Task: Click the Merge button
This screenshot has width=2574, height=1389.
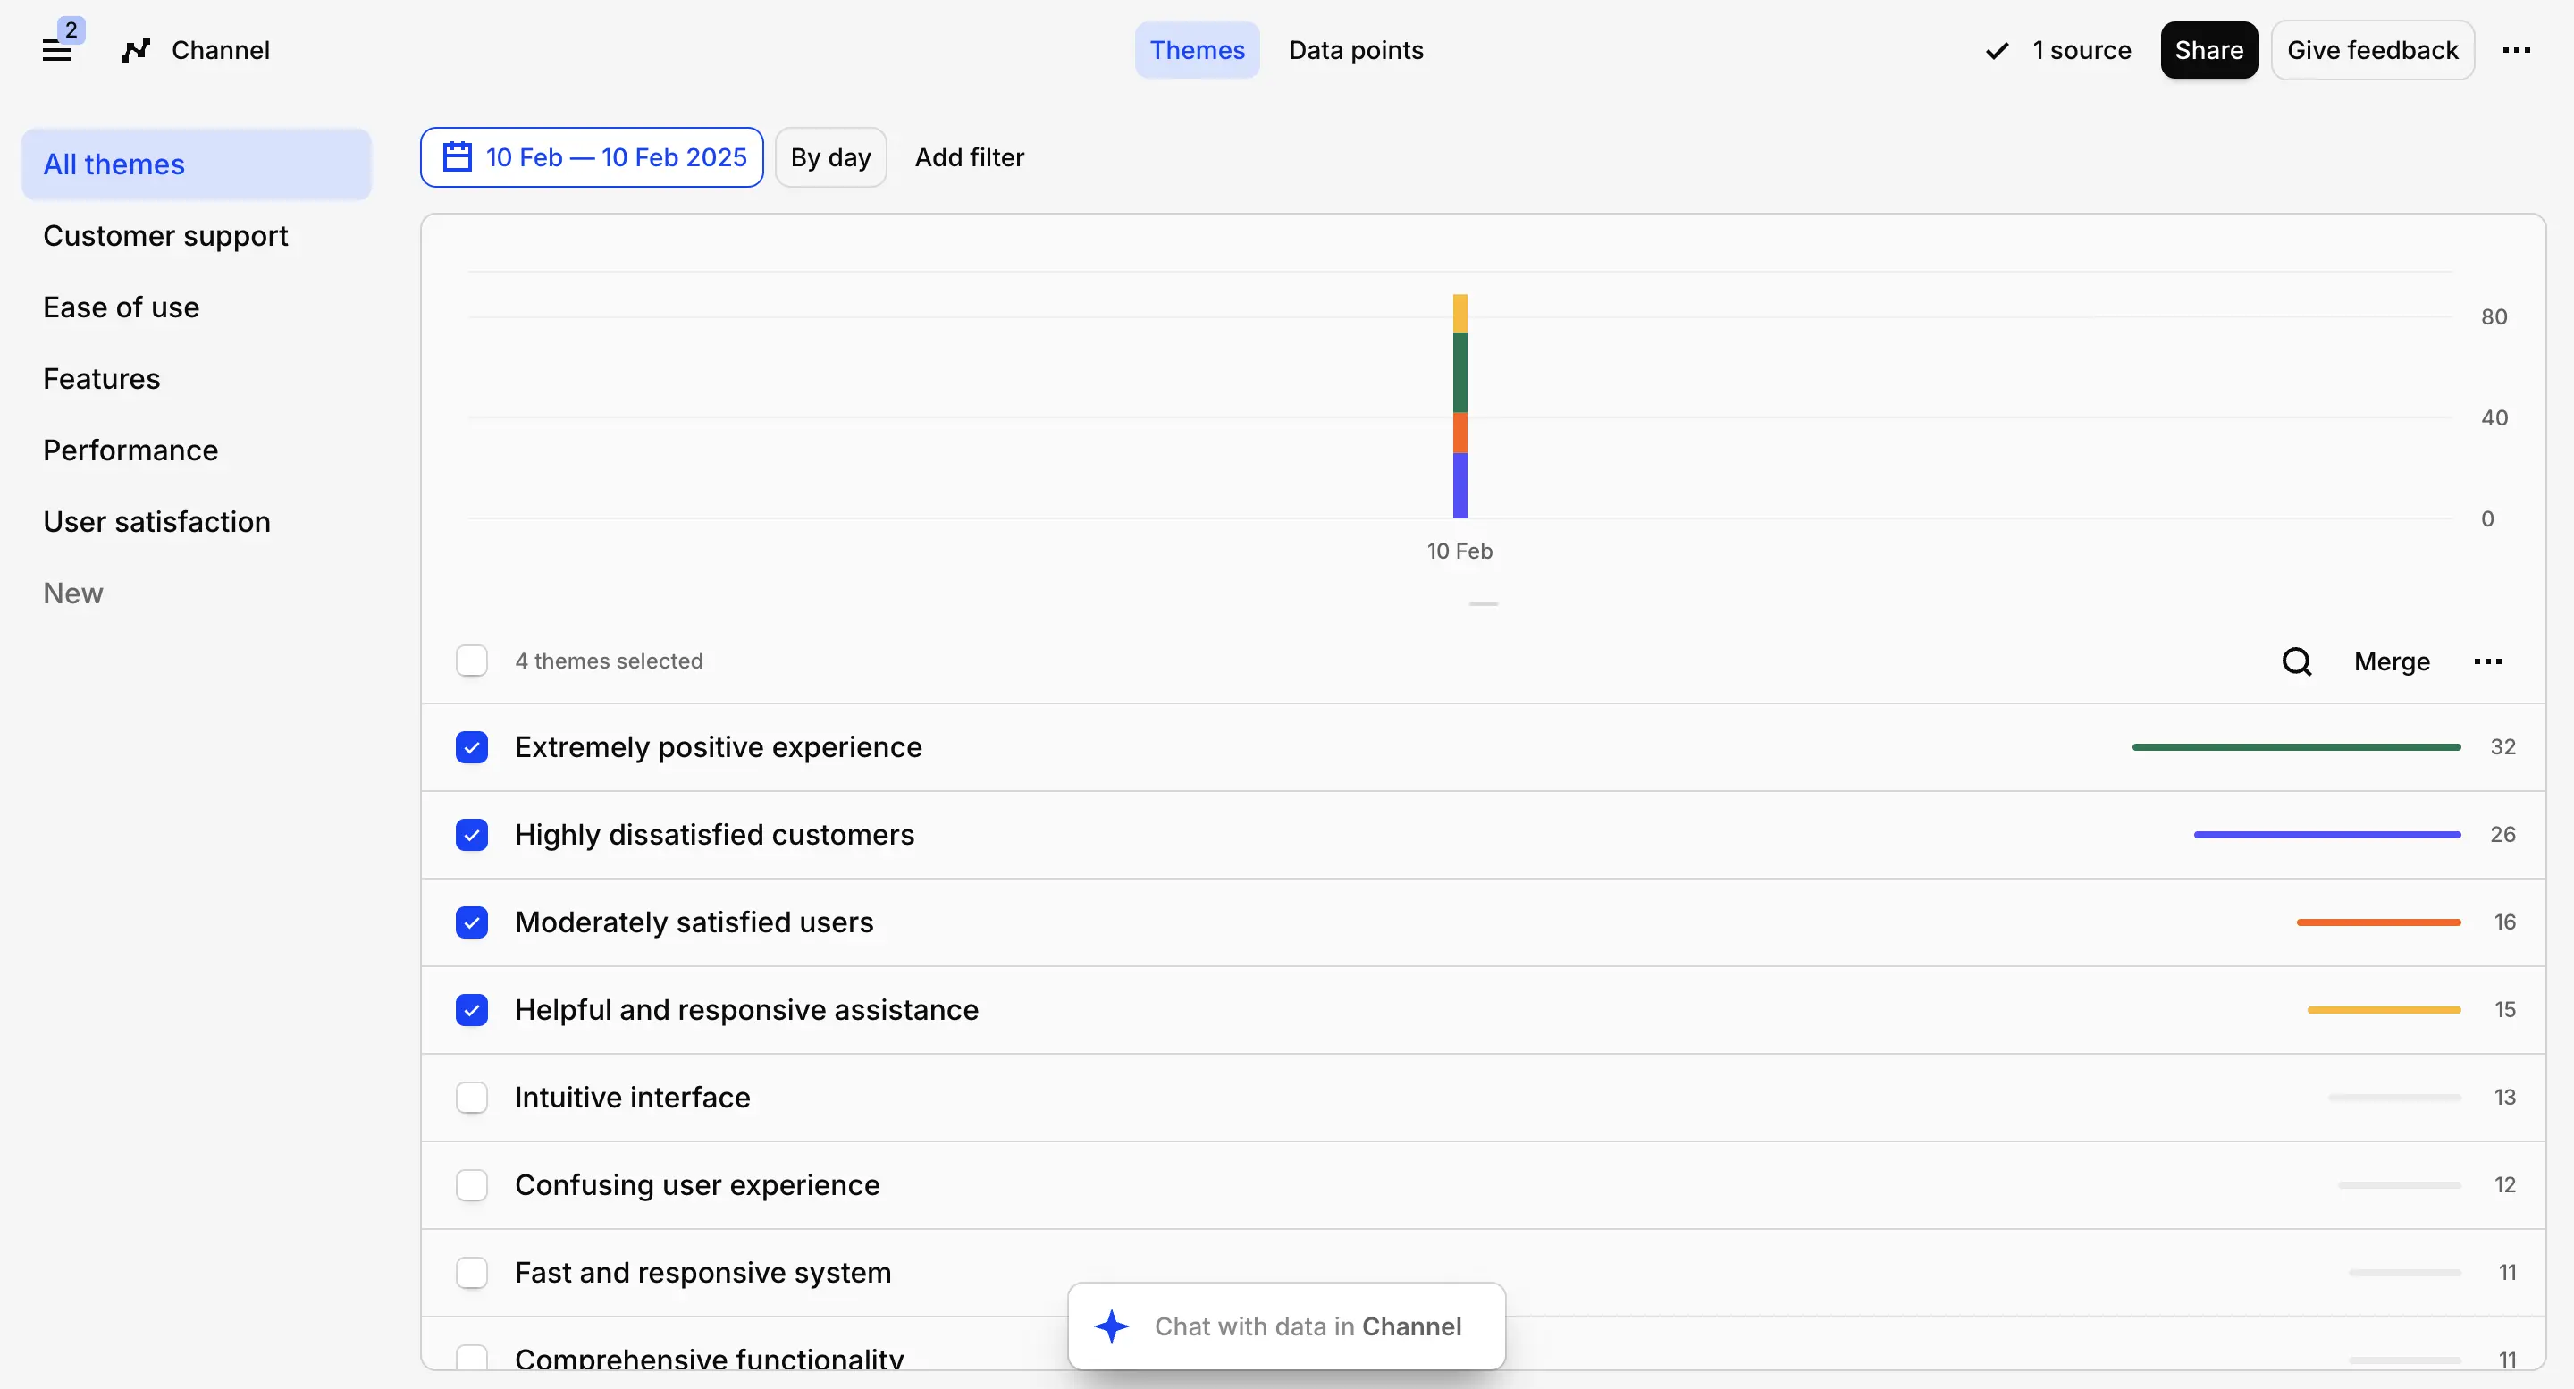Action: point(2391,661)
